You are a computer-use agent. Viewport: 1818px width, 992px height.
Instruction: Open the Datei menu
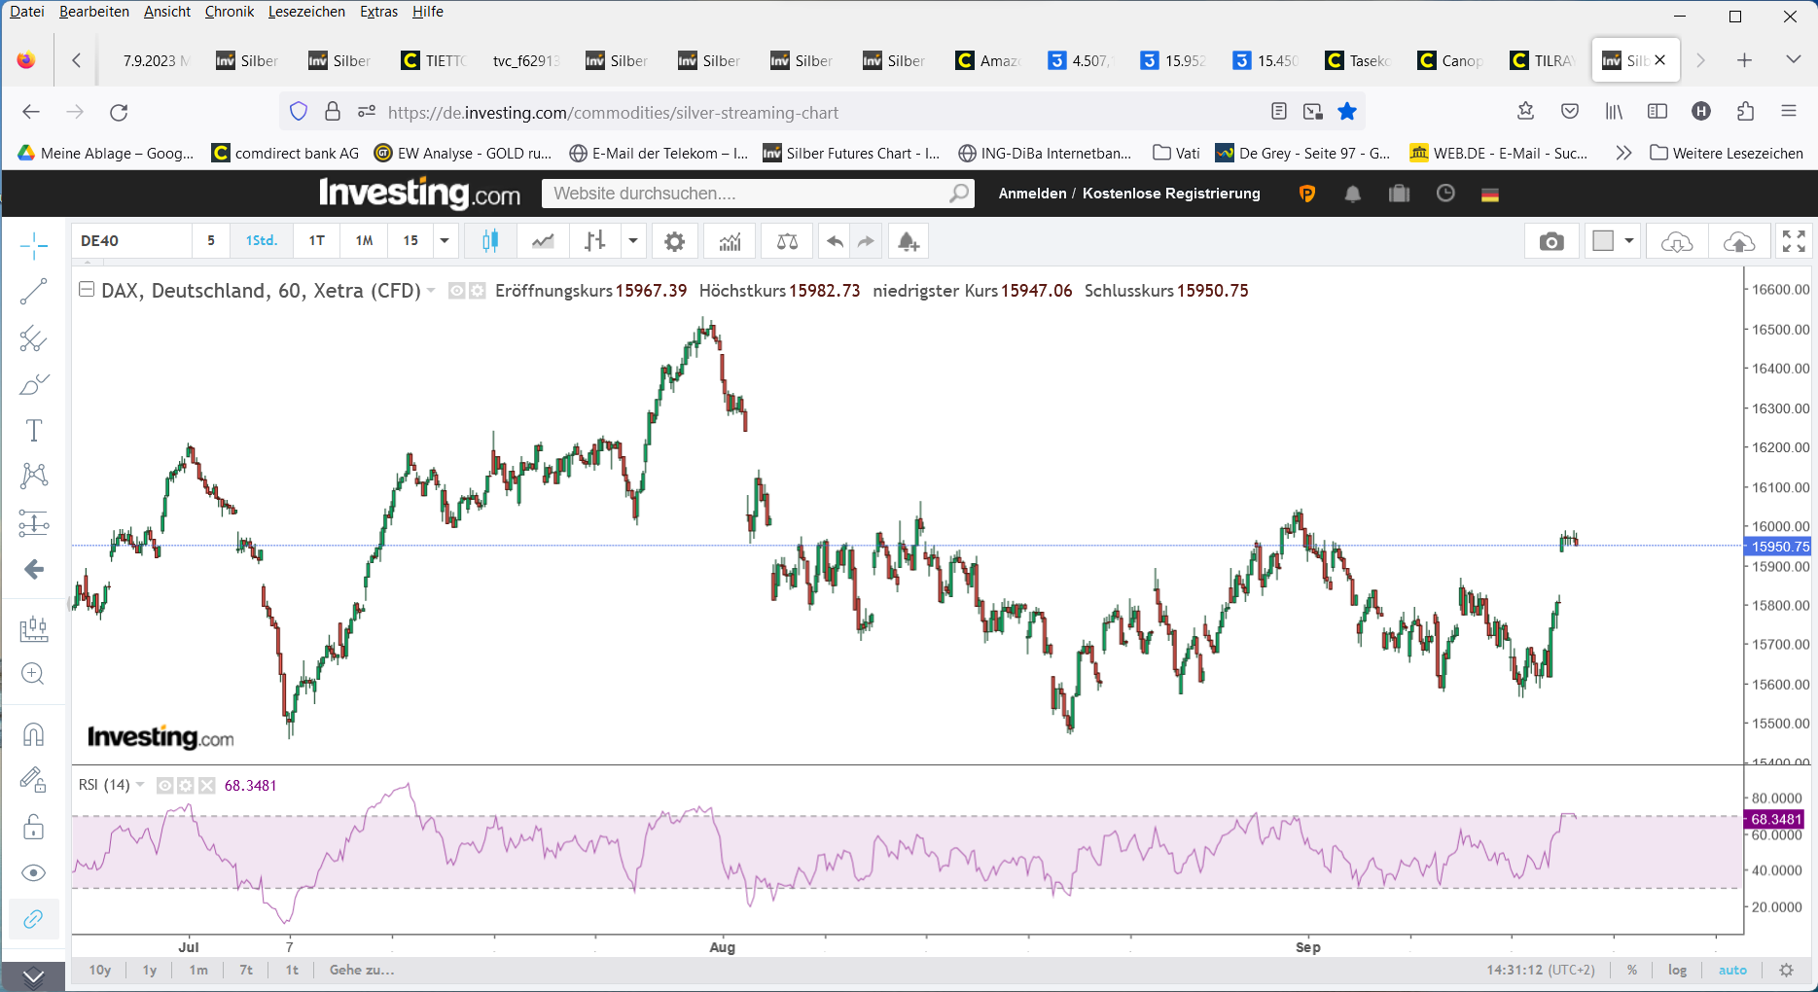[x=27, y=12]
